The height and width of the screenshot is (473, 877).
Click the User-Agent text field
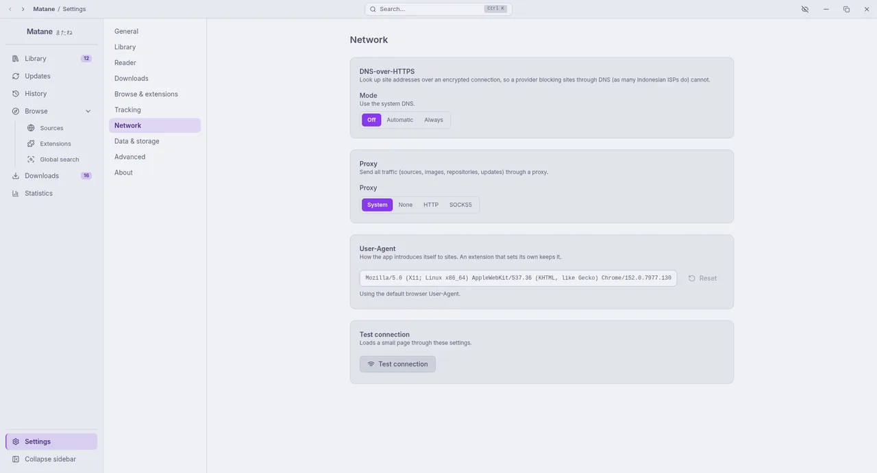click(x=518, y=278)
